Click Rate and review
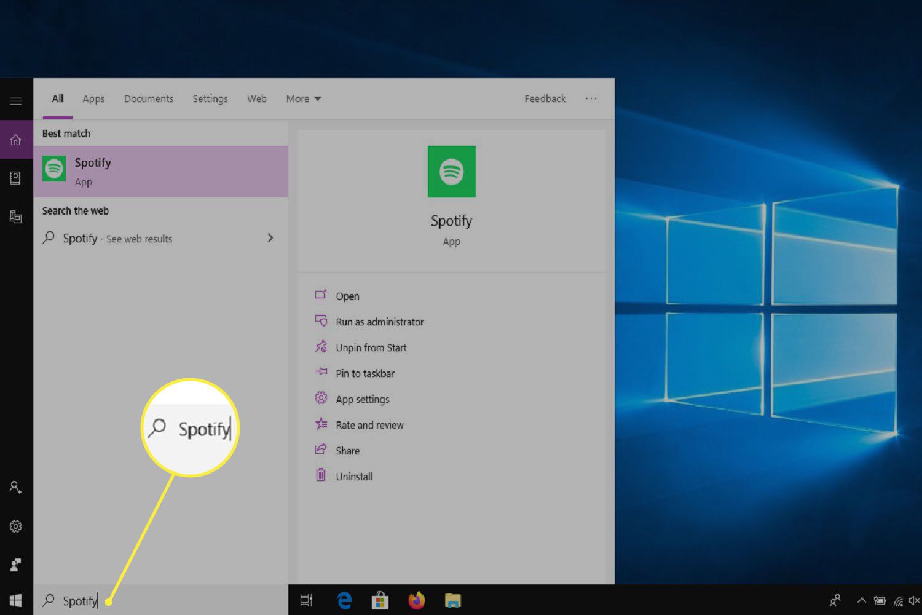The width and height of the screenshot is (922, 615). coord(359,425)
